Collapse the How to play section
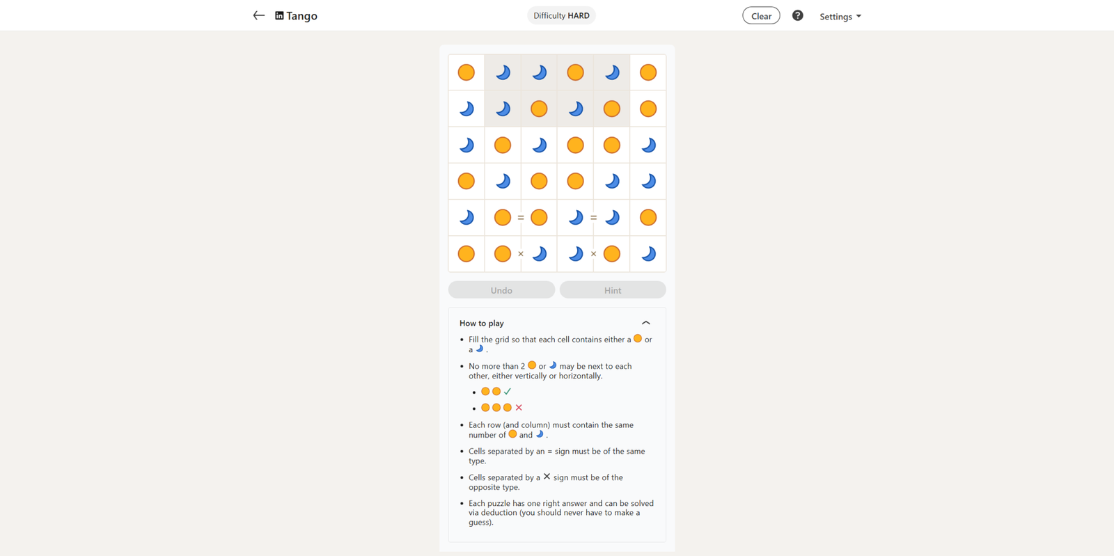The width and height of the screenshot is (1114, 556). point(645,323)
